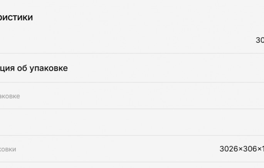The height and width of the screenshot is (168, 264).
Task: Click separator line below the '30' value
Action: click(132, 53)
